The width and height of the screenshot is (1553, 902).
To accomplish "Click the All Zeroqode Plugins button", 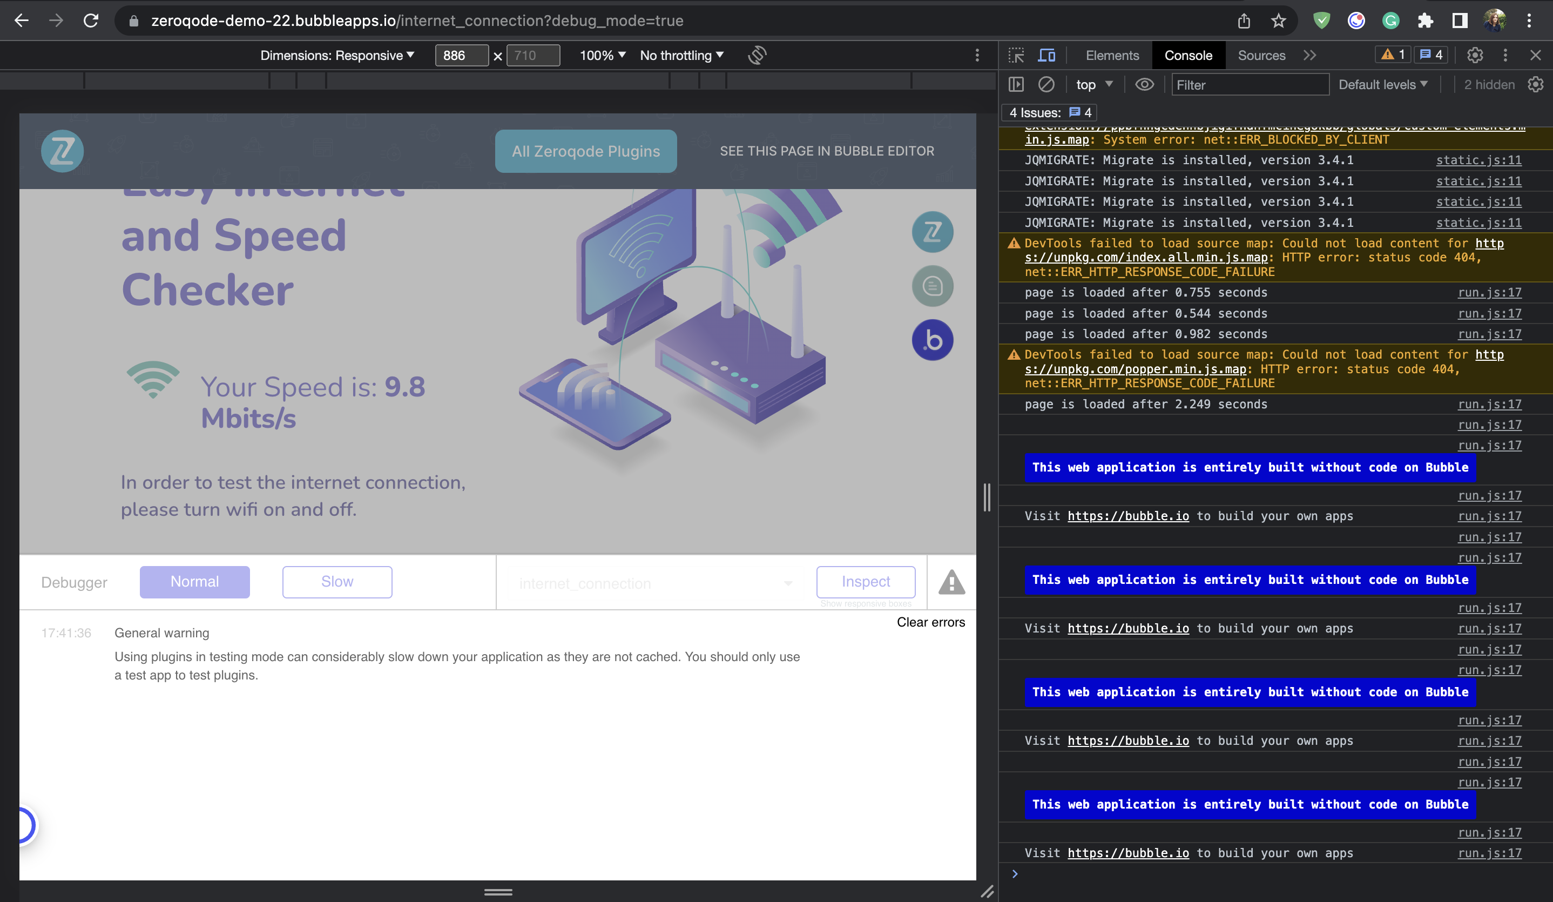I will [585, 151].
